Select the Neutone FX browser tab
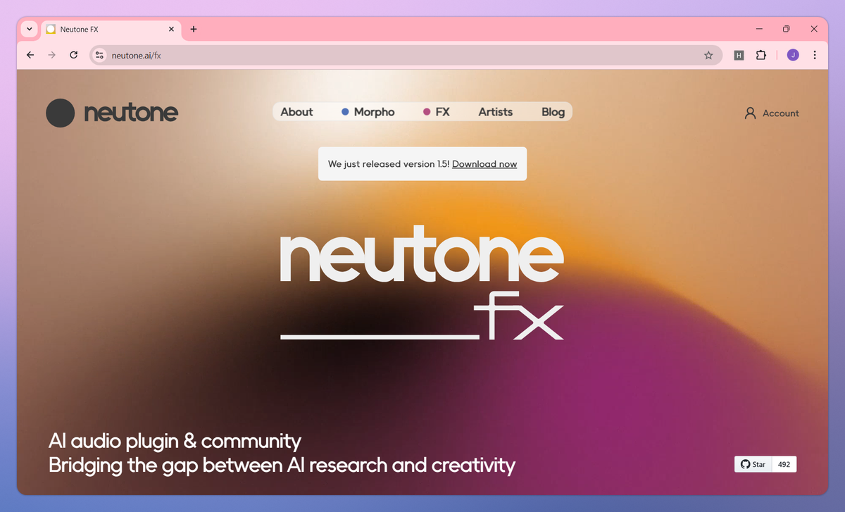845x512 pixels. tap(111, 29)
